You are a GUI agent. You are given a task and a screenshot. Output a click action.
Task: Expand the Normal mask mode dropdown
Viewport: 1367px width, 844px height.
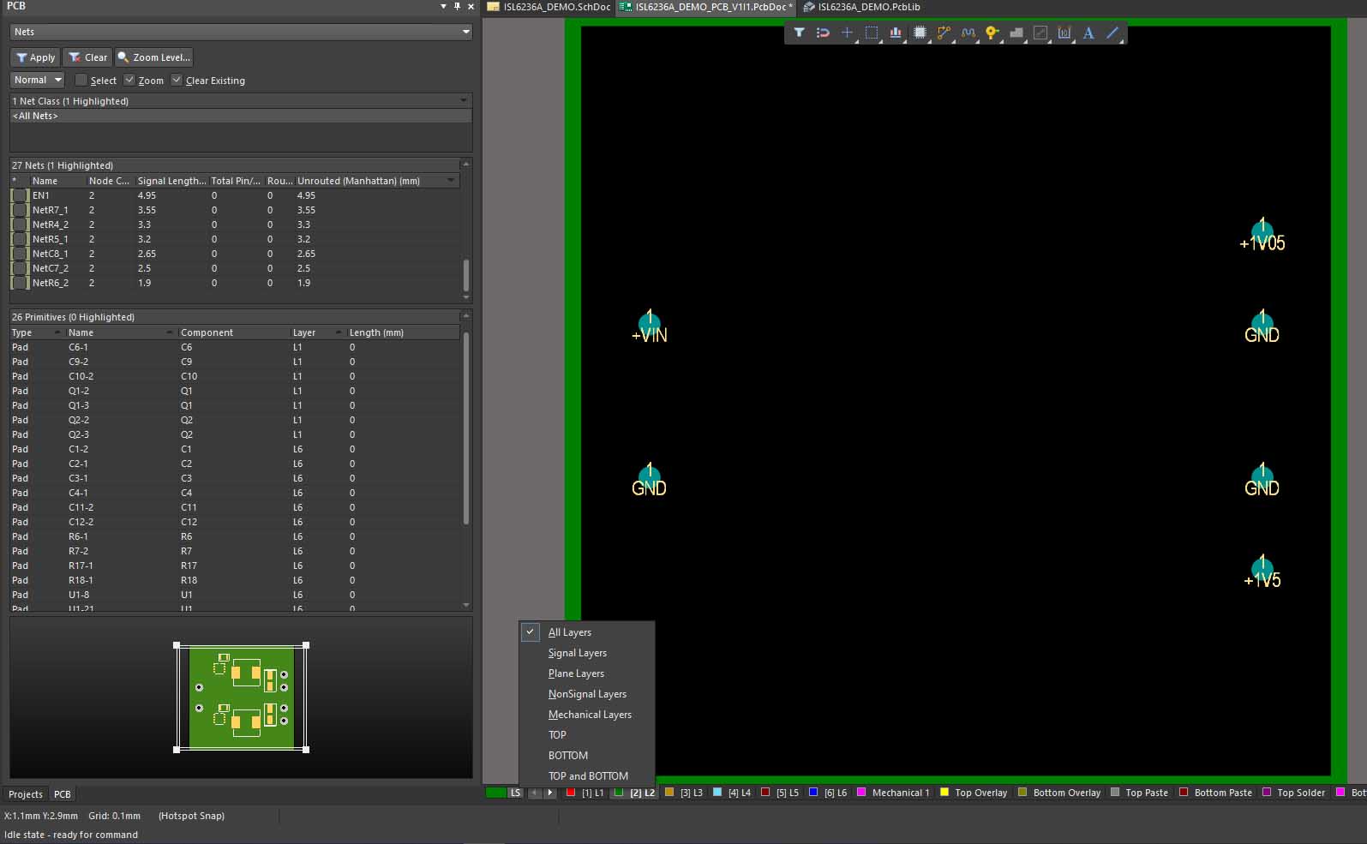38,80
